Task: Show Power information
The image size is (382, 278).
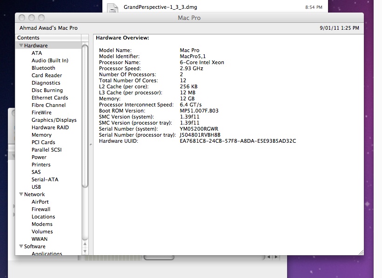Action: (39, 157)
